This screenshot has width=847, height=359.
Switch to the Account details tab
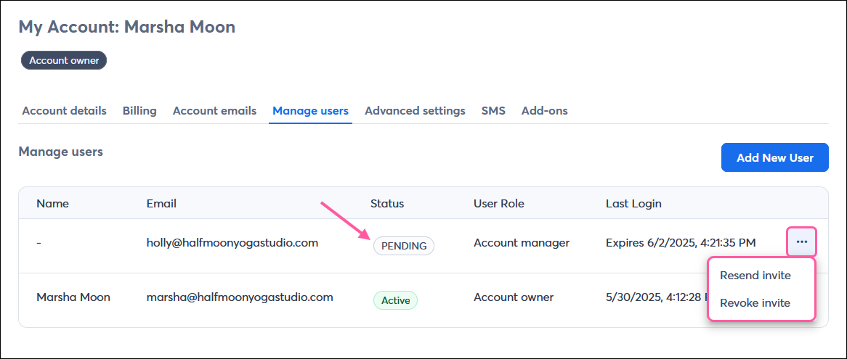pos(64,110)
